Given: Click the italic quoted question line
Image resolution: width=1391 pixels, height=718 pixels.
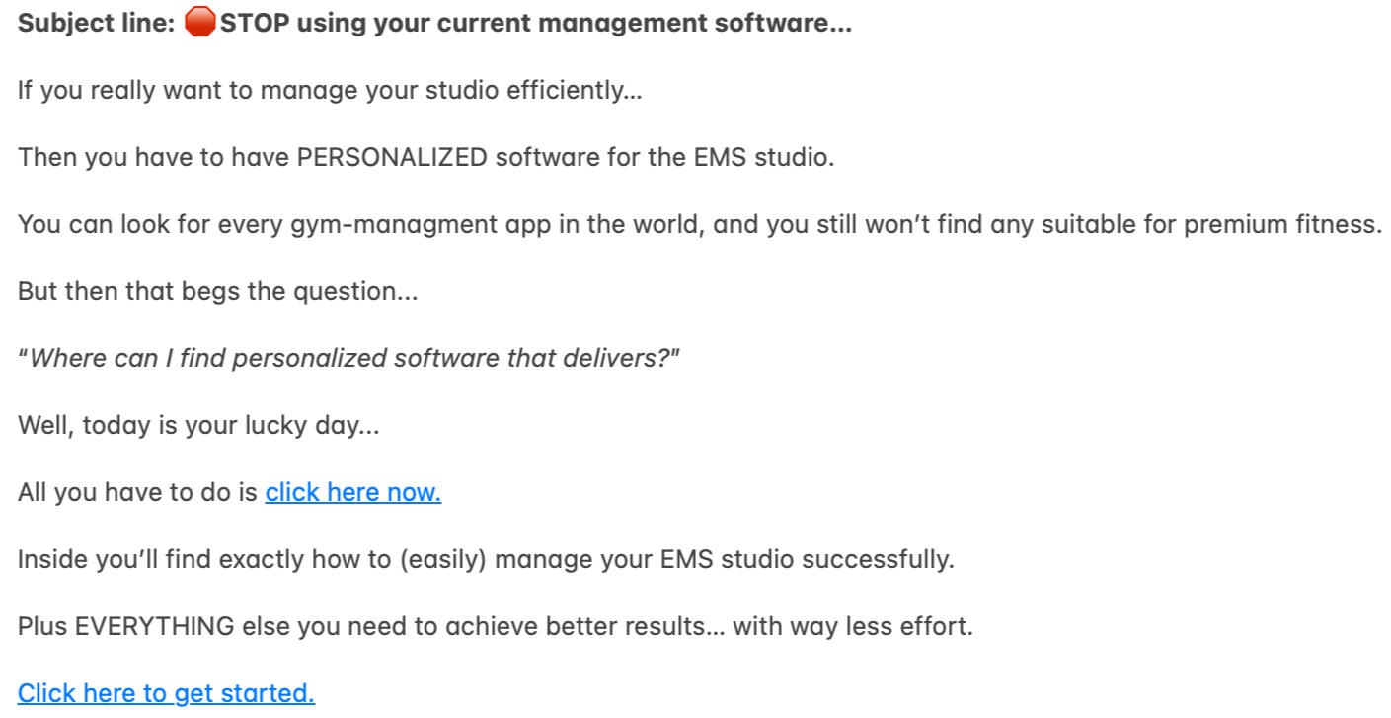Looking at the screenshot, I should (x=348, y=358).
